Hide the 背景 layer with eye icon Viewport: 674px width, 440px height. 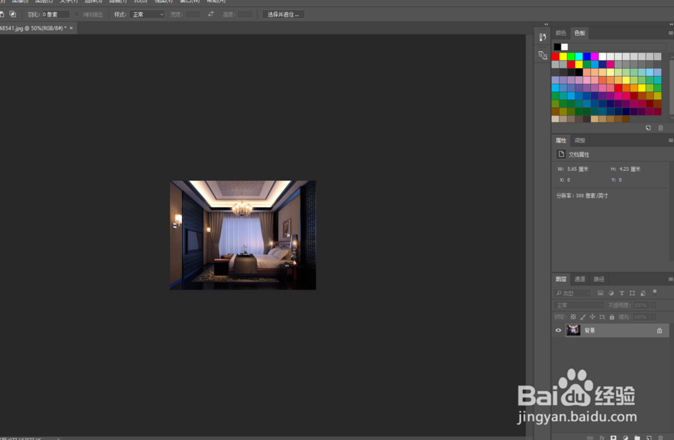(558, 330)
